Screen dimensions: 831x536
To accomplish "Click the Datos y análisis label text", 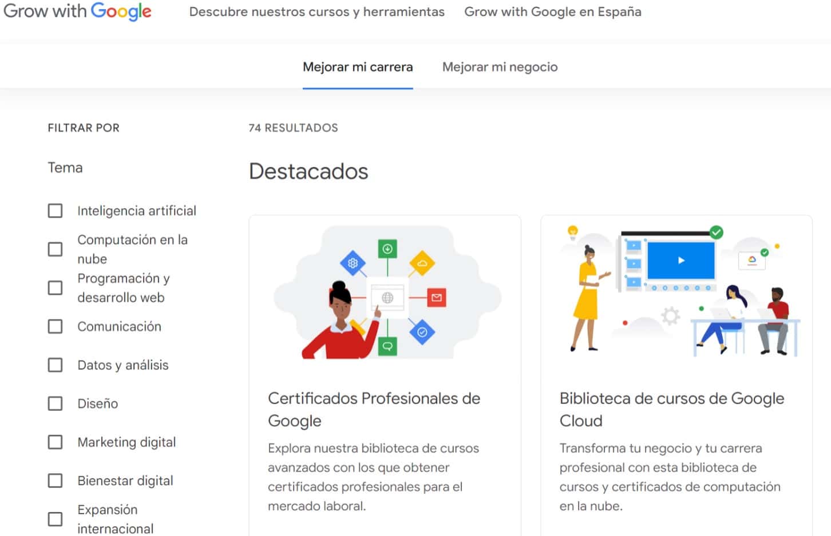I will [123, 365].
